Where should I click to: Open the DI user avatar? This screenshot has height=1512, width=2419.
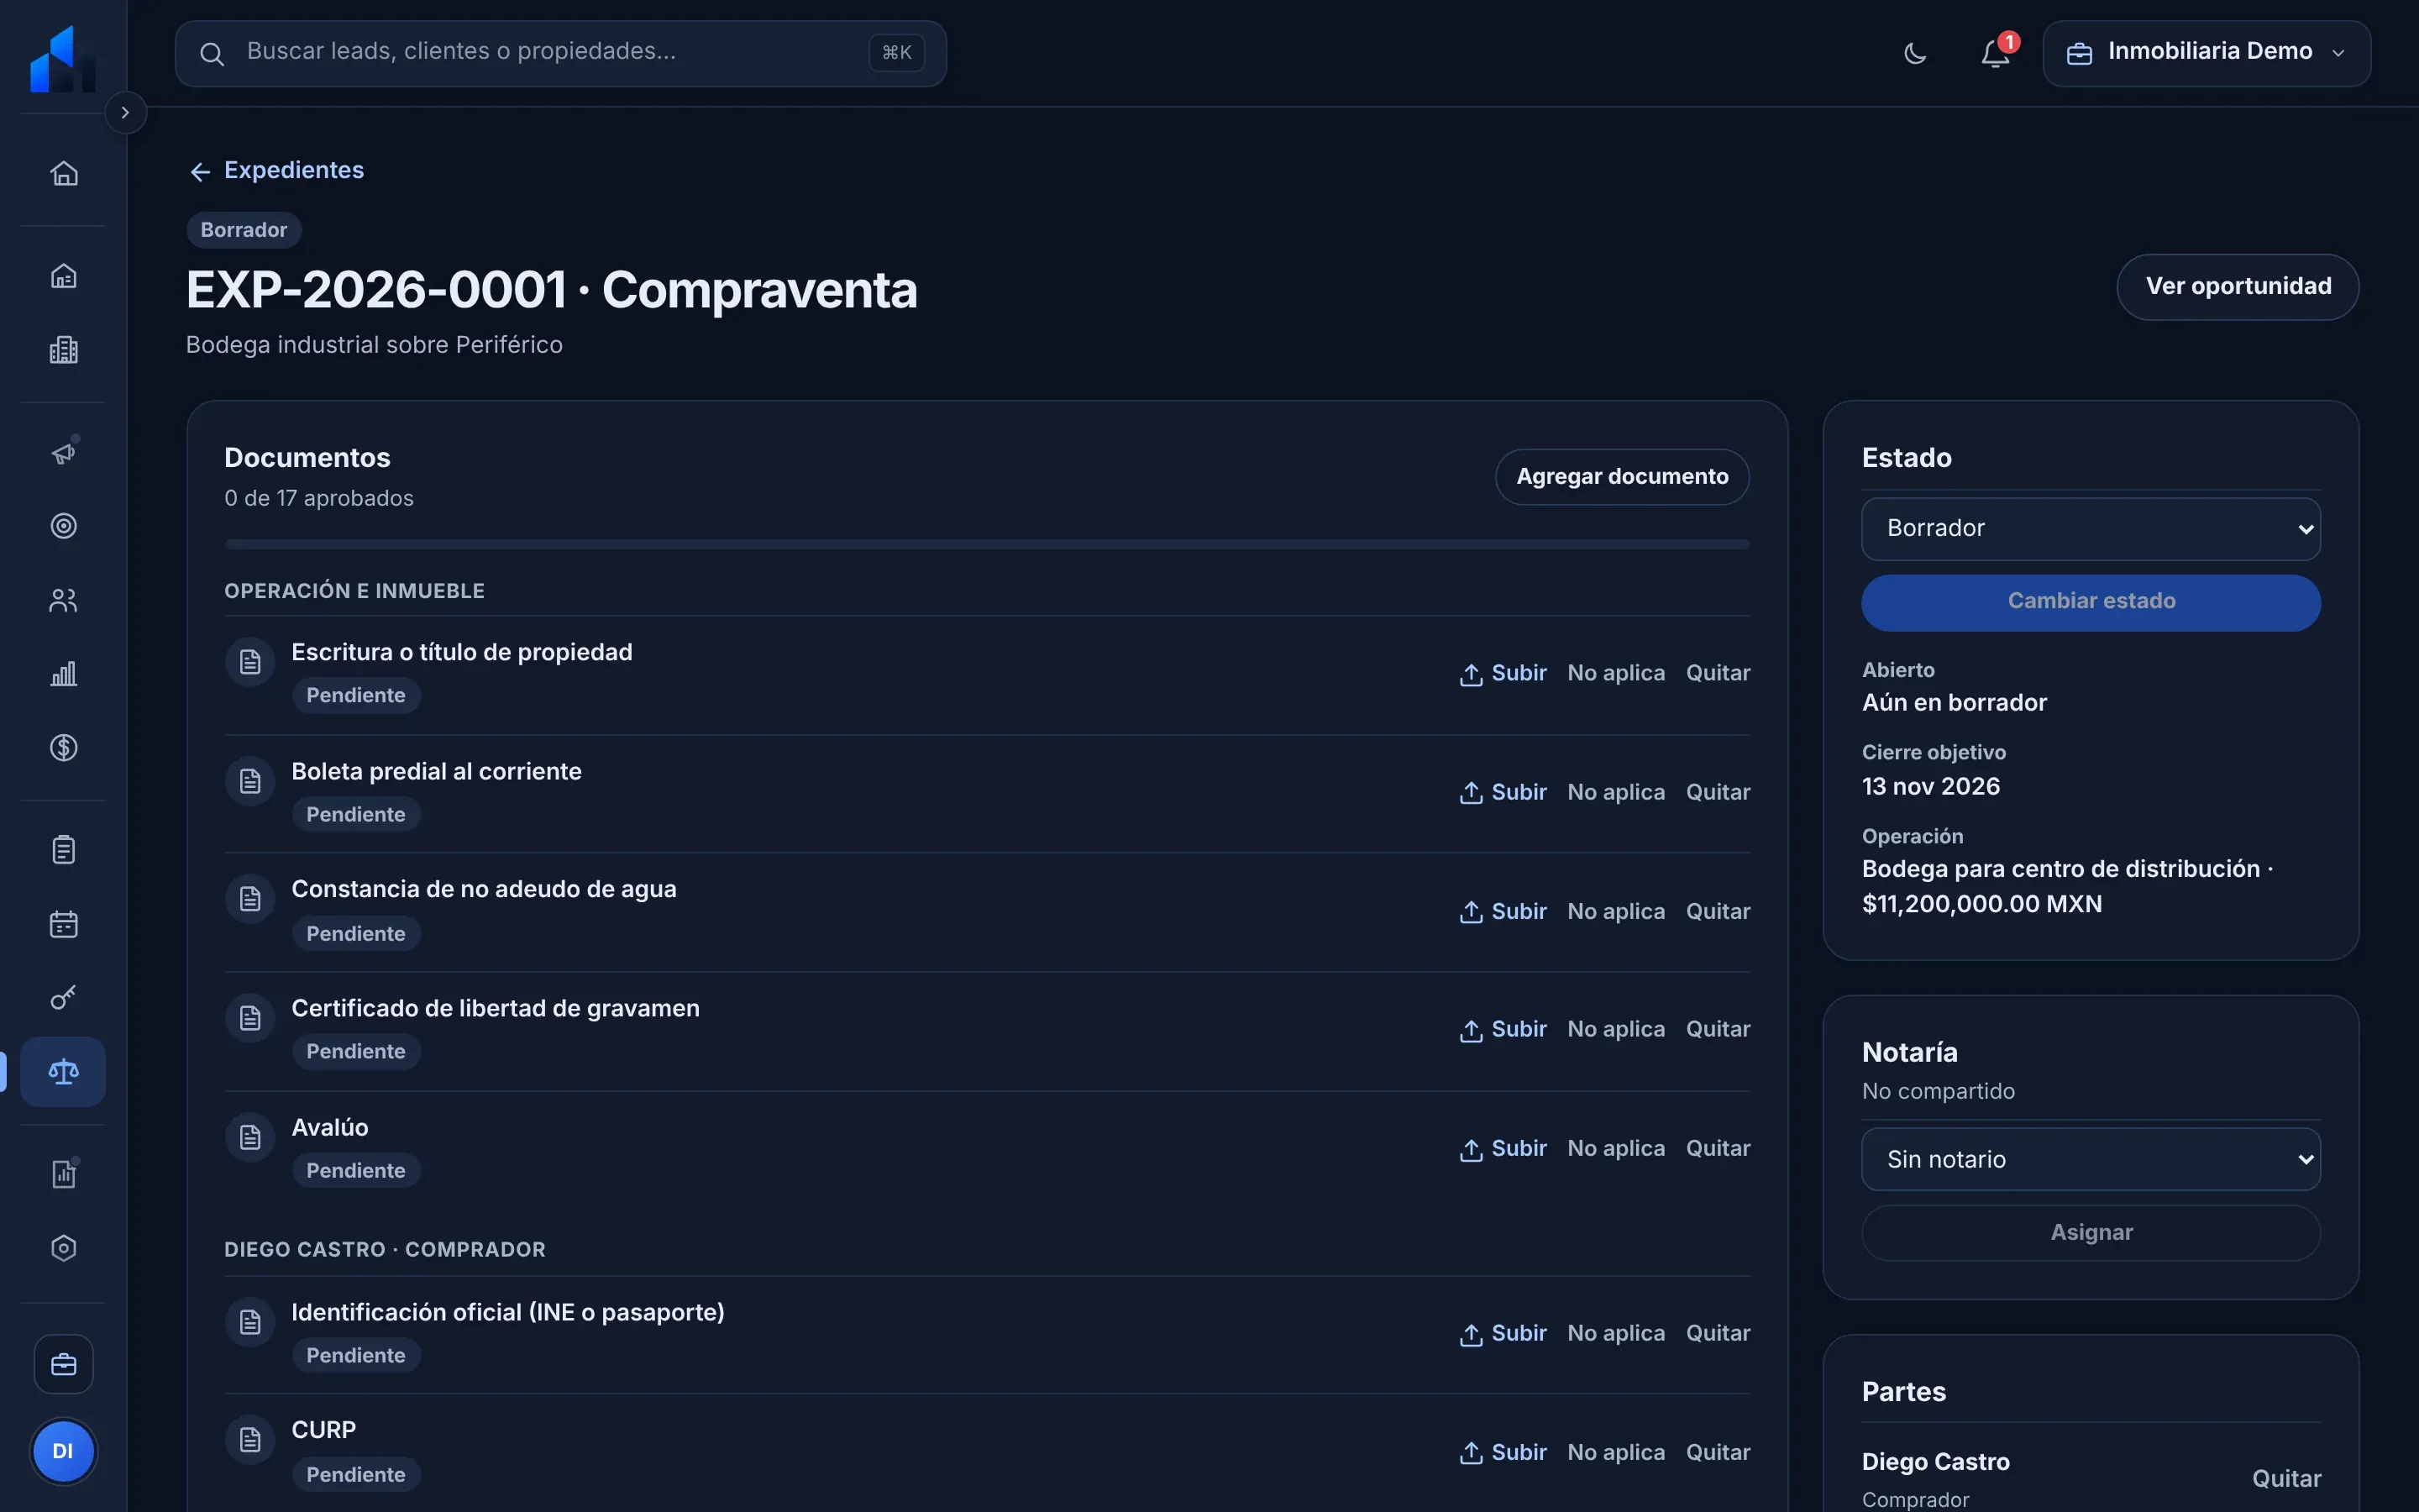63,1451
